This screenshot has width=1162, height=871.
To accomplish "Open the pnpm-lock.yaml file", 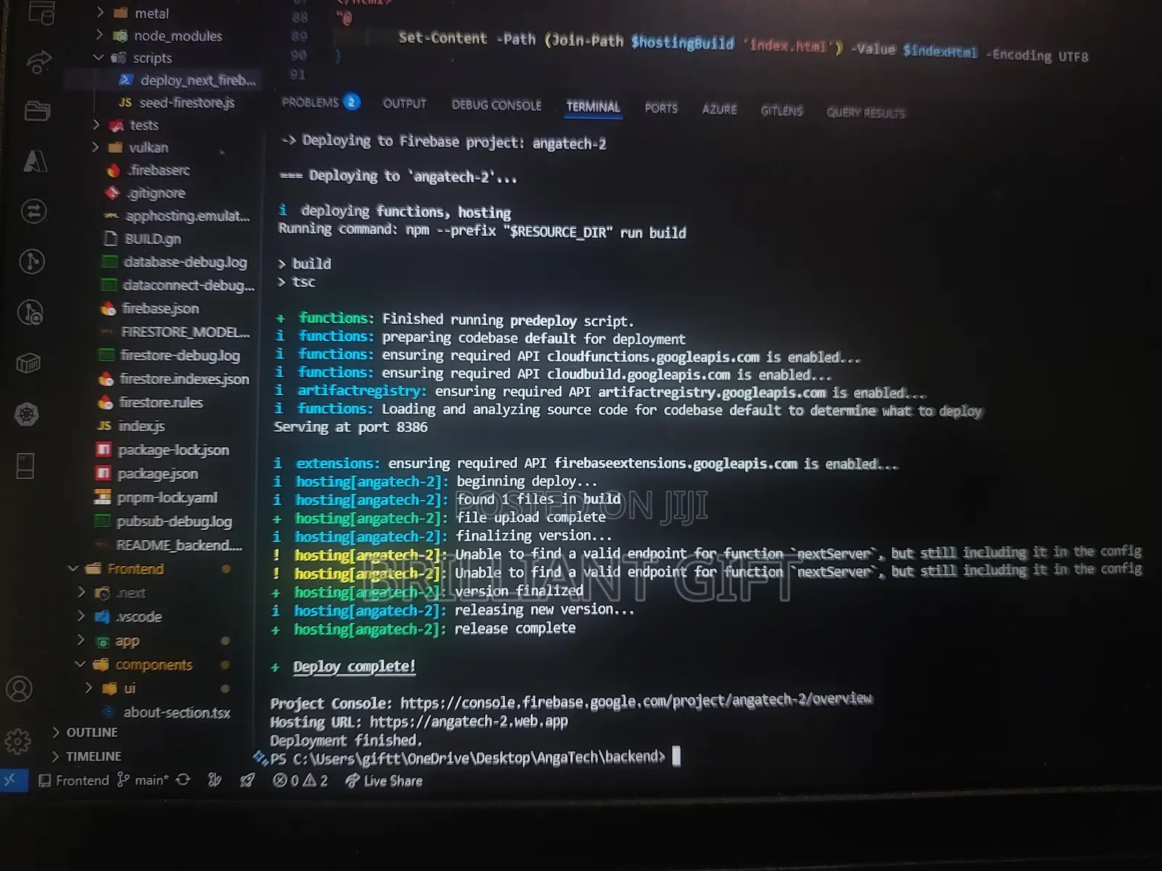I will pyautogui.click(x=166, y=498).
